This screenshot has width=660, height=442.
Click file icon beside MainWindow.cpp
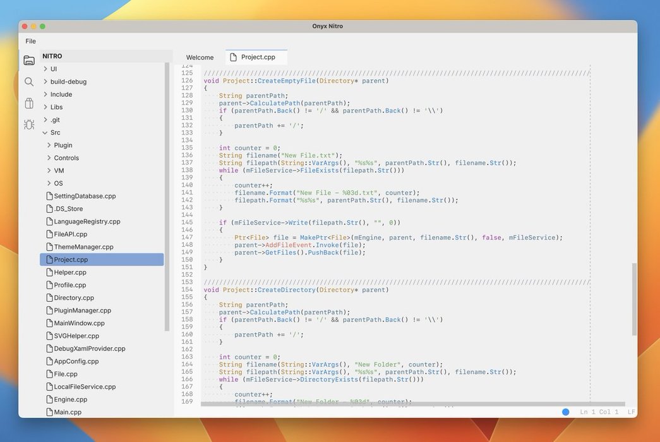(x=49, y=323)
